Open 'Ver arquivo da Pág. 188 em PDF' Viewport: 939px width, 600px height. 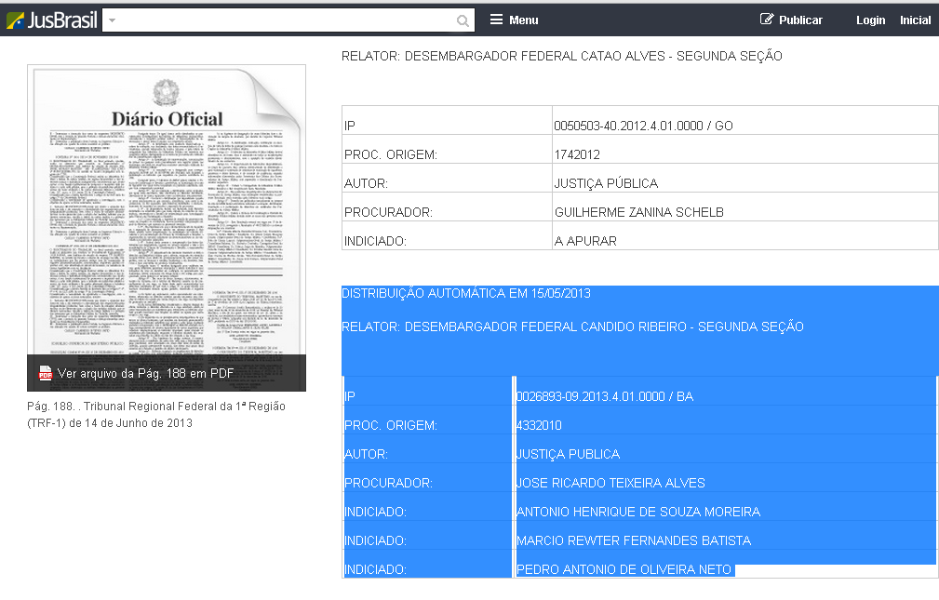tap(145, 373)
